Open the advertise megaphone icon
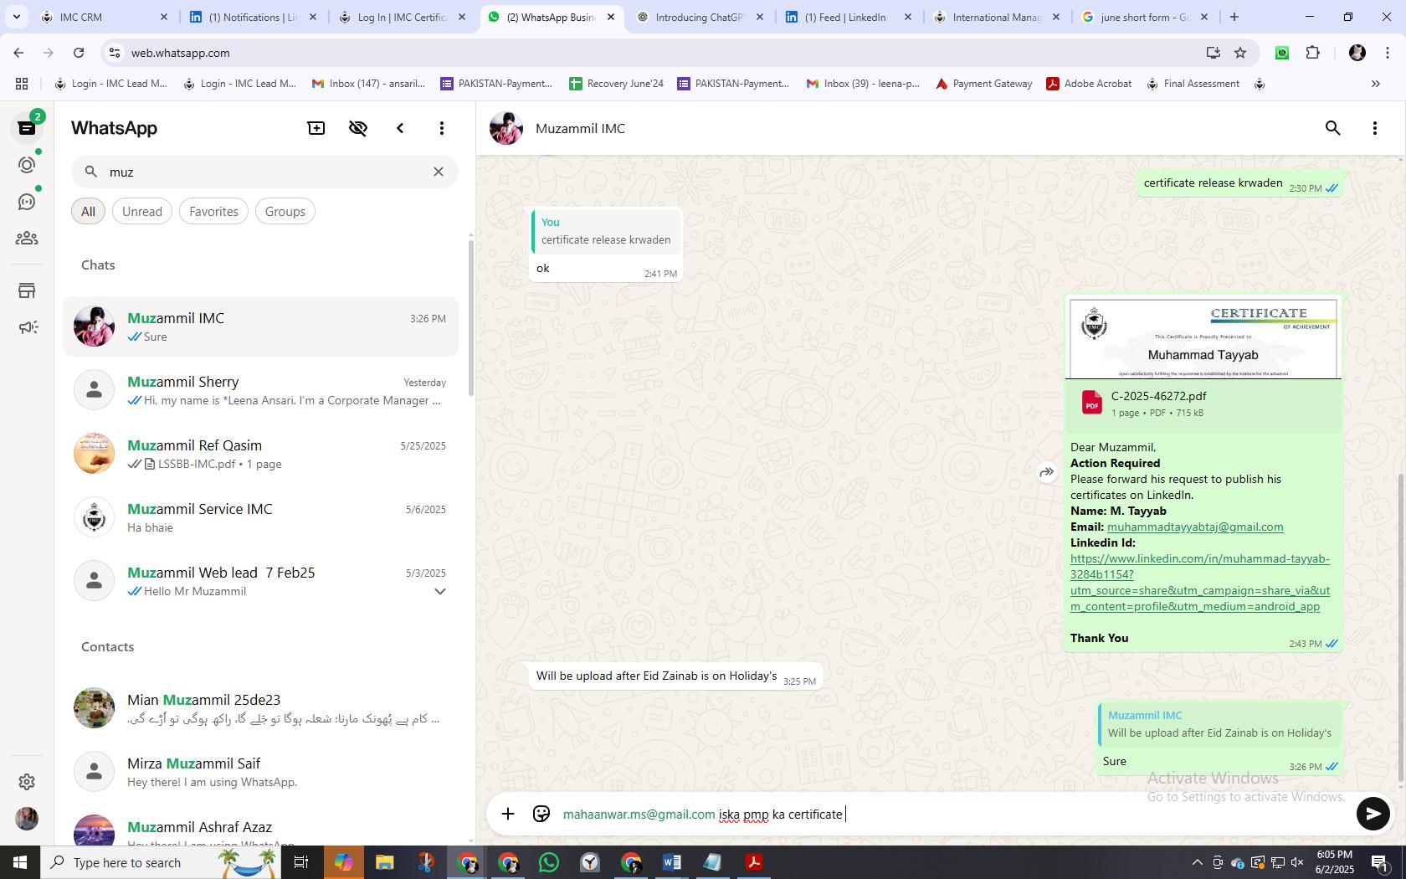The height and width of the screenshot is (879, 1406). coord(27,327)
